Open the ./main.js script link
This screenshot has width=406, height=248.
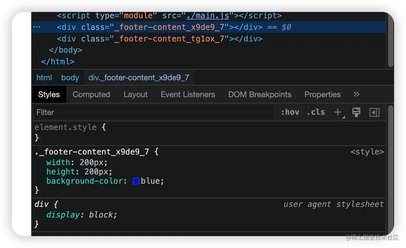(207, 16)
